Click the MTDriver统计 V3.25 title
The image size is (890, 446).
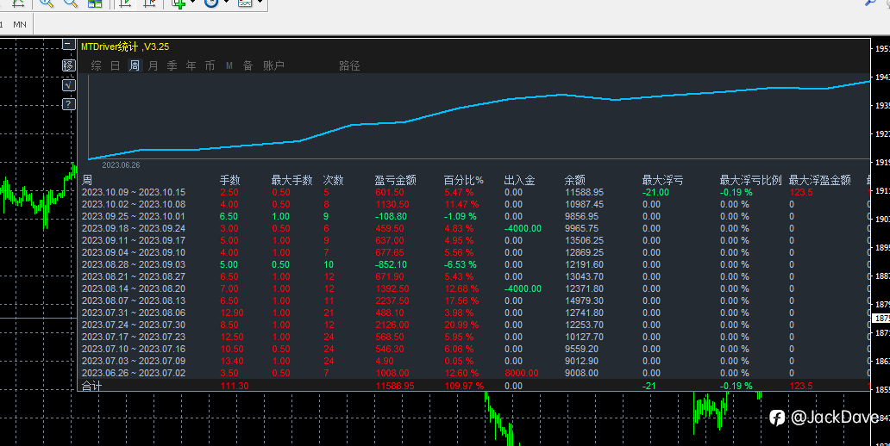tap(125, 46)
